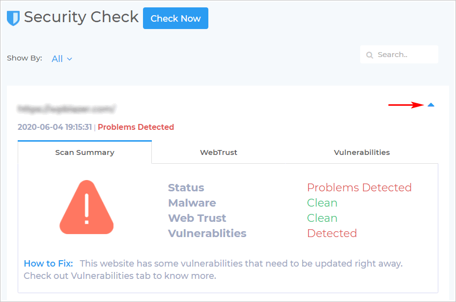Open the Vulnerabilities tab
The height and width of the screenshot is (302, 456).
pos(362,152)
